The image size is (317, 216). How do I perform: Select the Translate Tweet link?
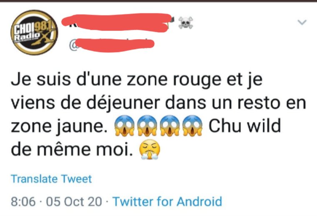51,179
